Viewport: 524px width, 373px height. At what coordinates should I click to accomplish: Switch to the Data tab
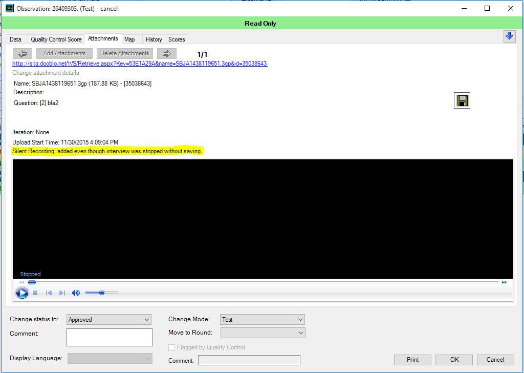pos(16,39)
